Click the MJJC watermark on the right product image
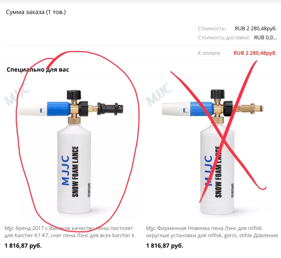 [158, 95]
